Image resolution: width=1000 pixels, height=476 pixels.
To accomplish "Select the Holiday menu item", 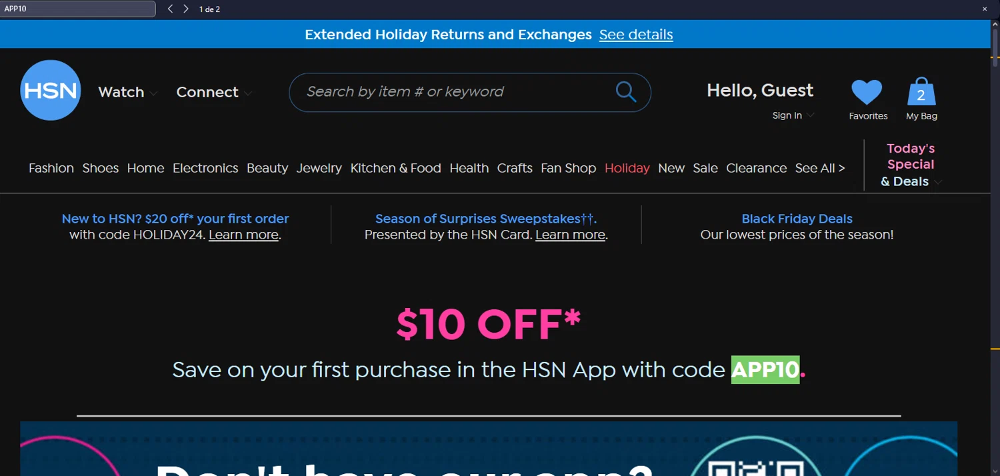I will [x=627, y=169].
